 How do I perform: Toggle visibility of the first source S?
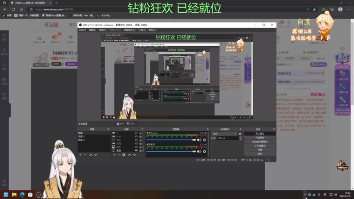[x=136, y=133]
